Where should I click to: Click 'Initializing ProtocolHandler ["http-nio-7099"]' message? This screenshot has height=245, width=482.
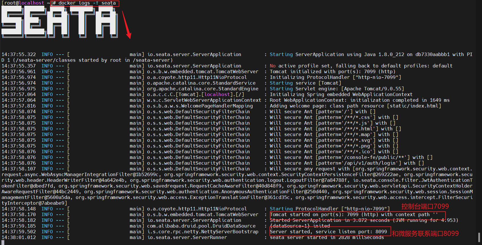(336, 77)
